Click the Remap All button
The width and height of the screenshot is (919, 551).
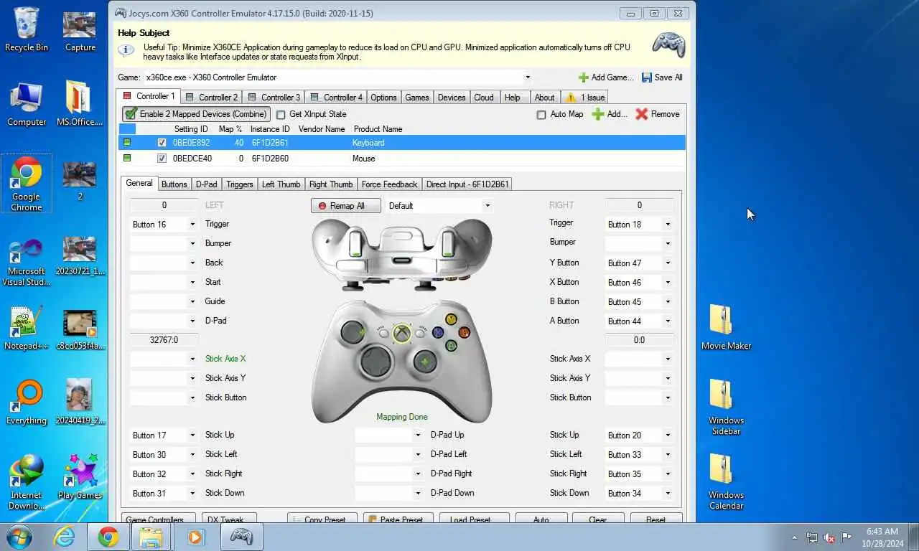347,206
